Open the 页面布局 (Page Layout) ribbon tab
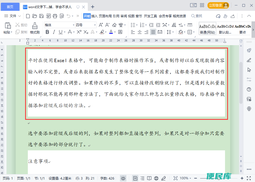Image resolution: width=255 pixels, height=182 pixels. click(105, 16)
